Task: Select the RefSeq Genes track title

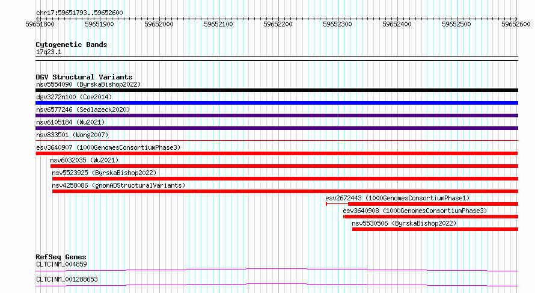Action: pyautogui.click(x=61, y=257)
